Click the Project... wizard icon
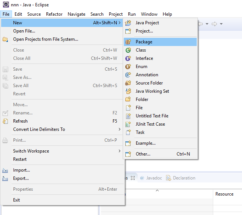Viewport: 242px width, 215px height. (x=128, y=31)
